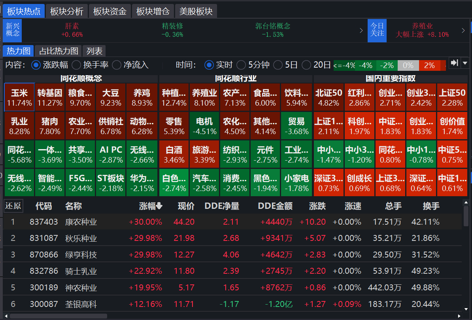The height and width of the screenshot is (320, 472).
Task: Click the left scroll arrow on horizontal scrollbar
Action: [x=6, y=316]
